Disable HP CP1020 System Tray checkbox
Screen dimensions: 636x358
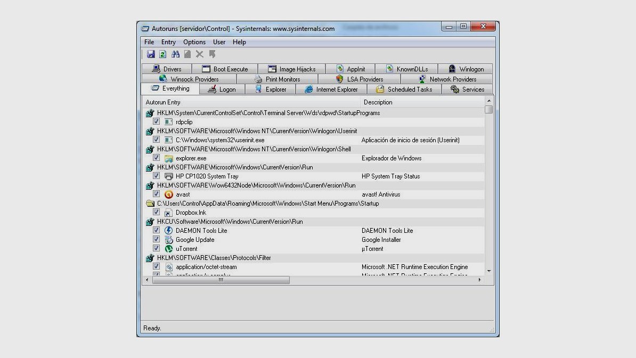pos(156,176)
